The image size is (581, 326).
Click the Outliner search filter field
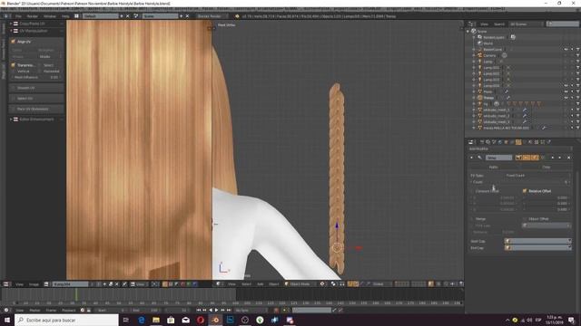(x=563, y=24)
